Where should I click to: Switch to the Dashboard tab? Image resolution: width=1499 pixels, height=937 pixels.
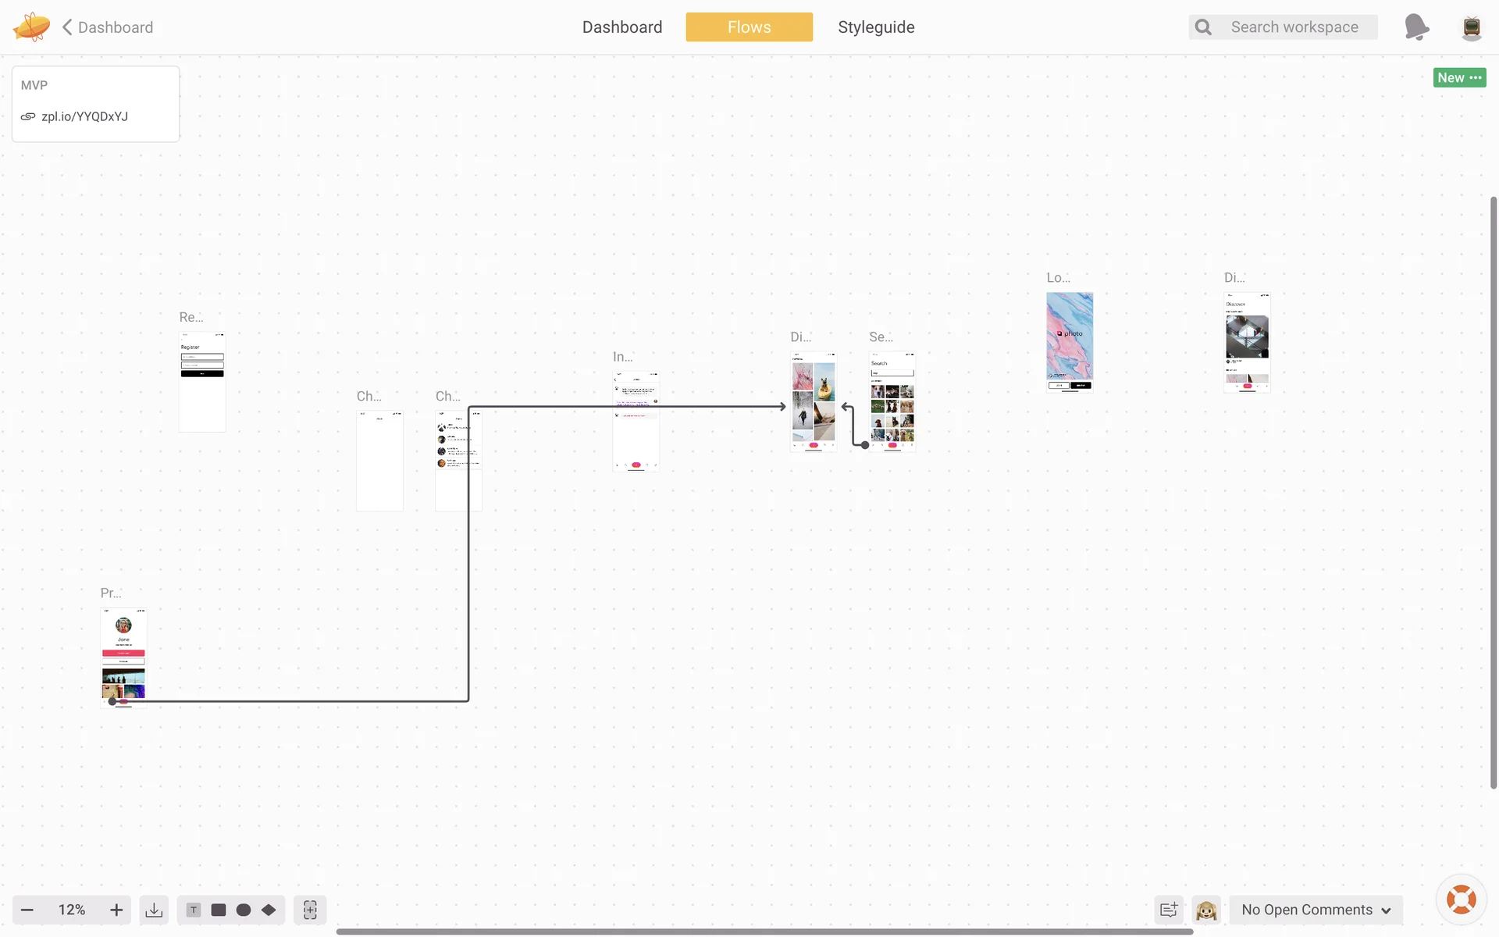coord(622,27)
